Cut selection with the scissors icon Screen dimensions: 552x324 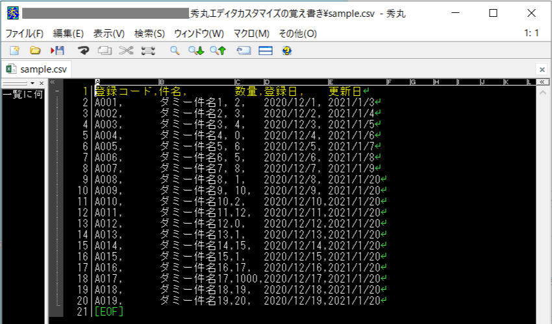coord(126,51)
